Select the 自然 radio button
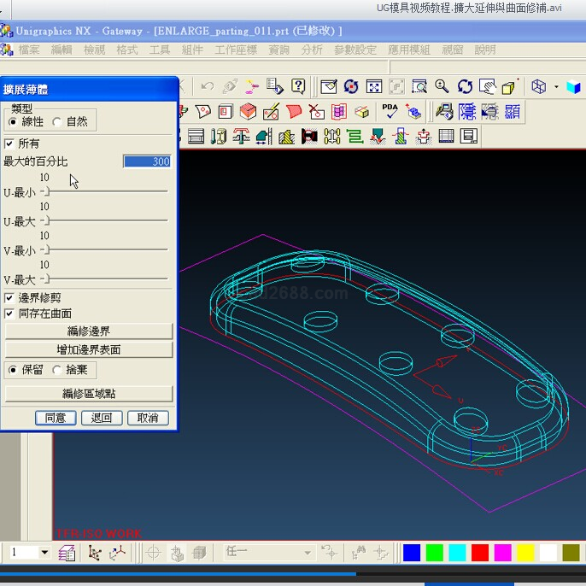586x586 pixels. tap(57, 122)
